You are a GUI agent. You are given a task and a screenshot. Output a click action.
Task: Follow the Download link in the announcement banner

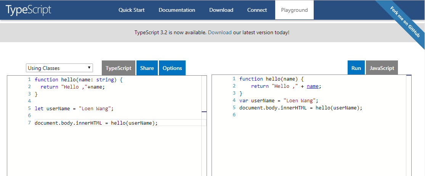pos(220,32)
